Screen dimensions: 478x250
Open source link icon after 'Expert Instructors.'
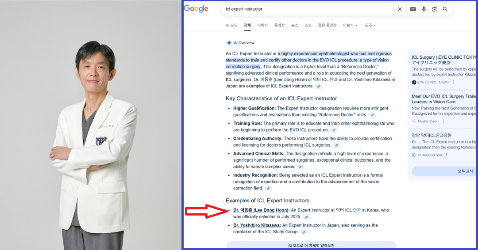(319, 87)
